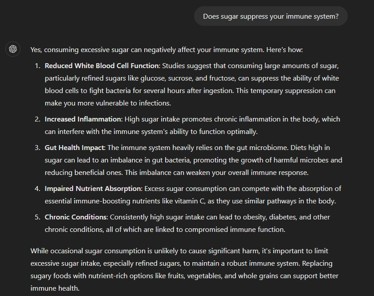374x296 pixels.
Task: Click the ChatGPT logo avatar icon
Action: [13, 49]
